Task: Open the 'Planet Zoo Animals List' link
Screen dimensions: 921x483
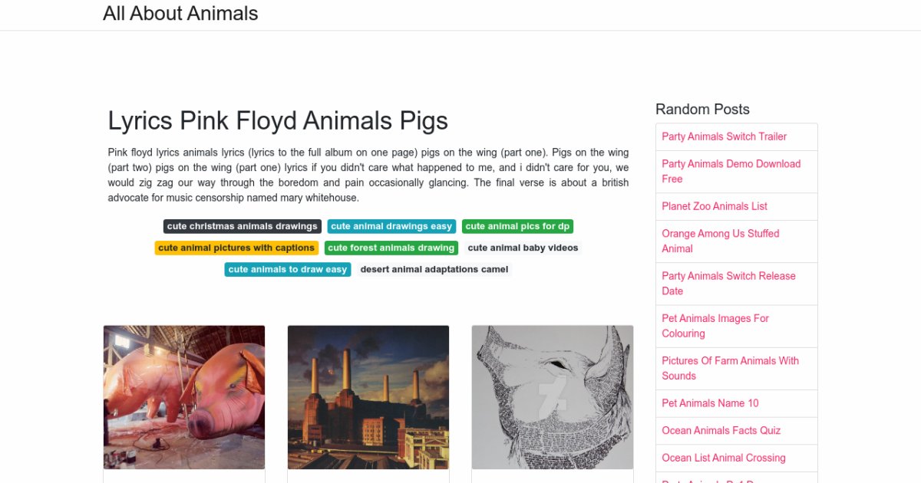Action: tap(715, 206)
